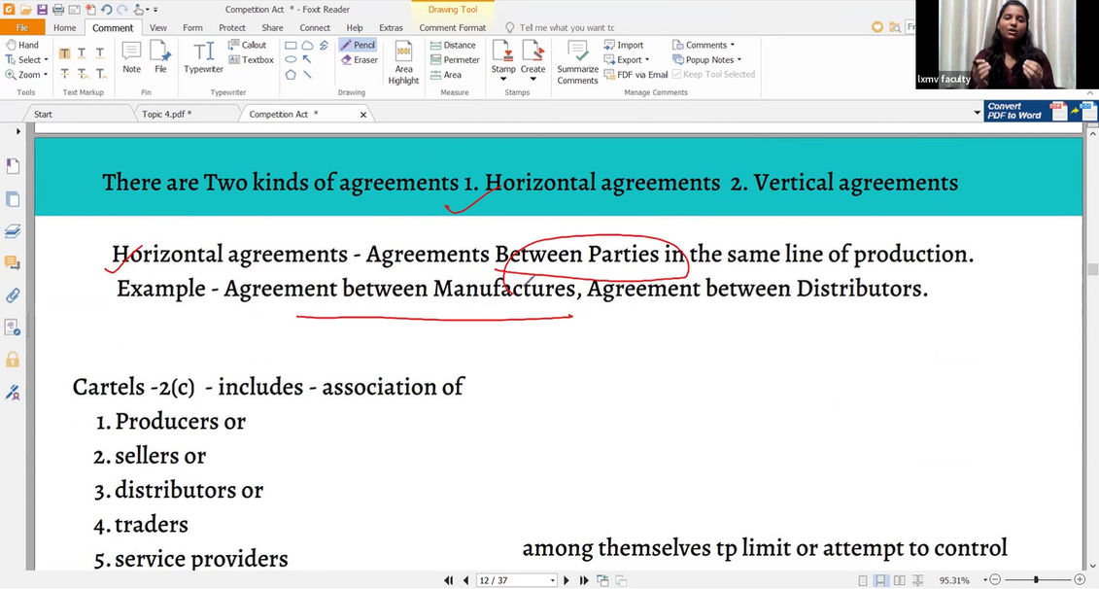
Task: Open Summarize Comments
Action: click(577, 62)
